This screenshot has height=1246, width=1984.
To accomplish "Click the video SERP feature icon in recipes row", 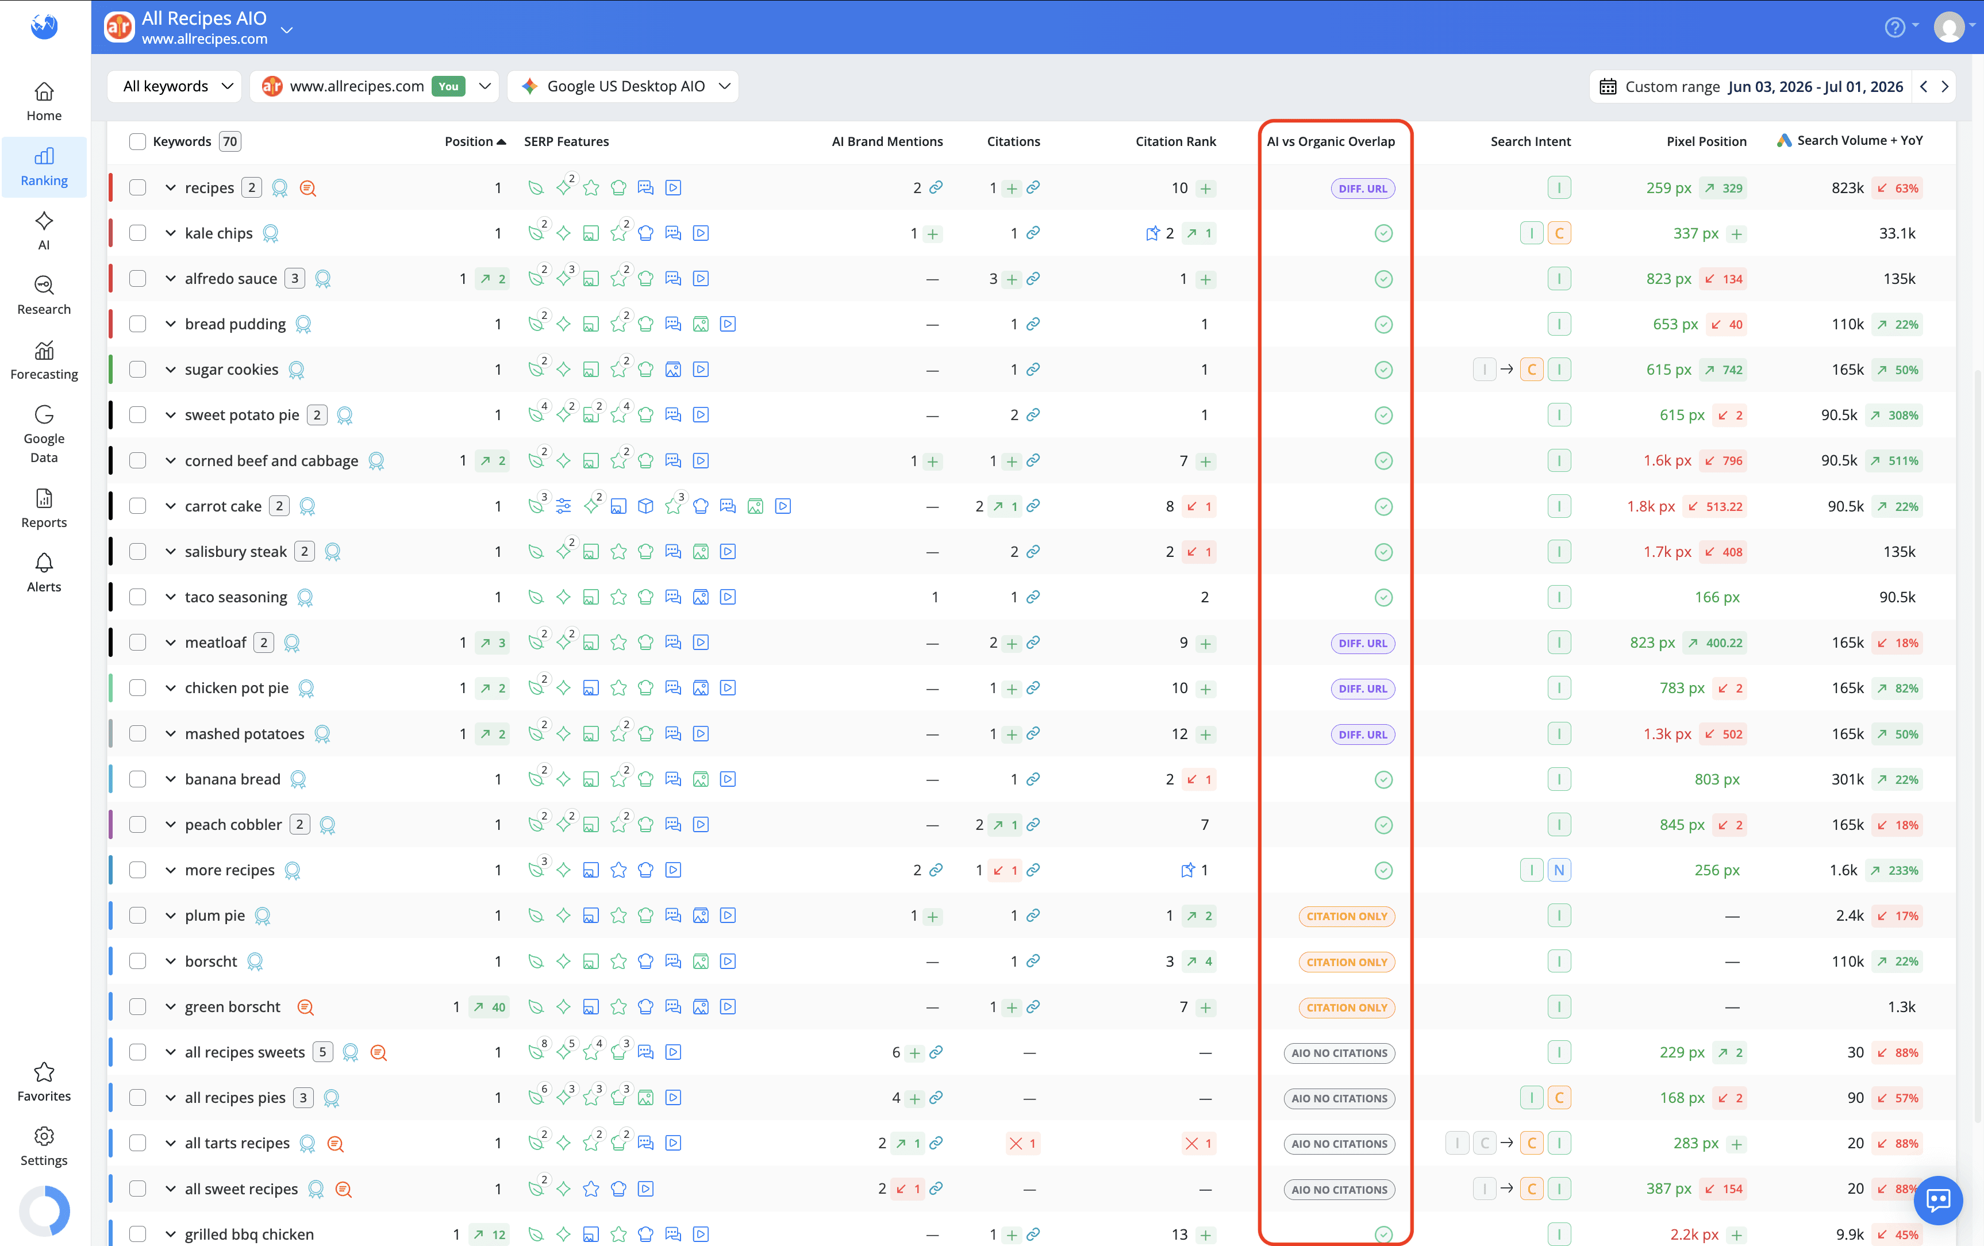I will coord(673,188).
